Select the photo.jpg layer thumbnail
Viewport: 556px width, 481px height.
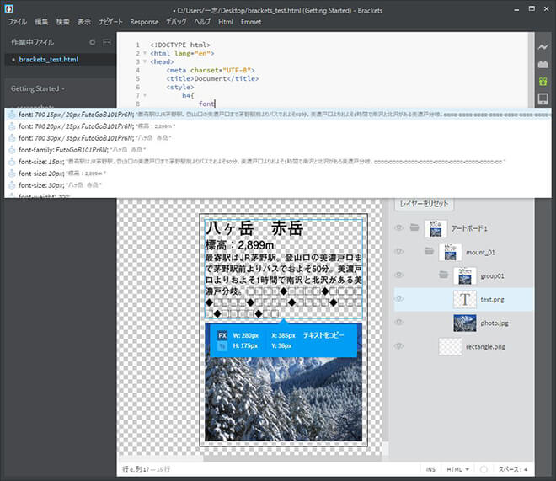coord(464,323)
